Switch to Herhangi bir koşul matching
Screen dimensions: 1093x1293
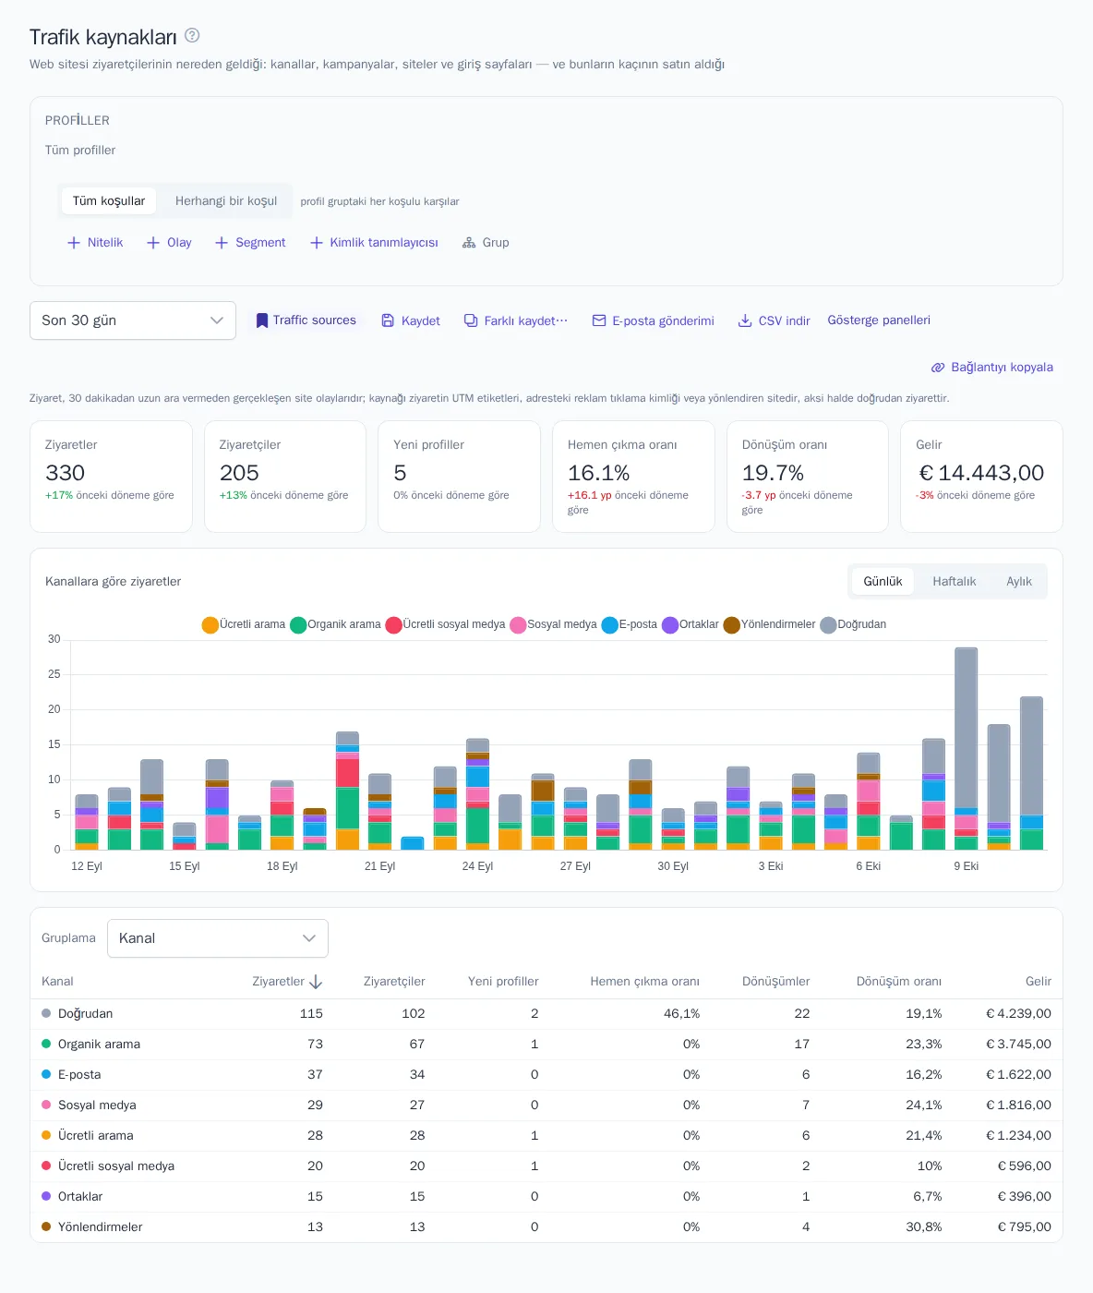pos(226,201)
